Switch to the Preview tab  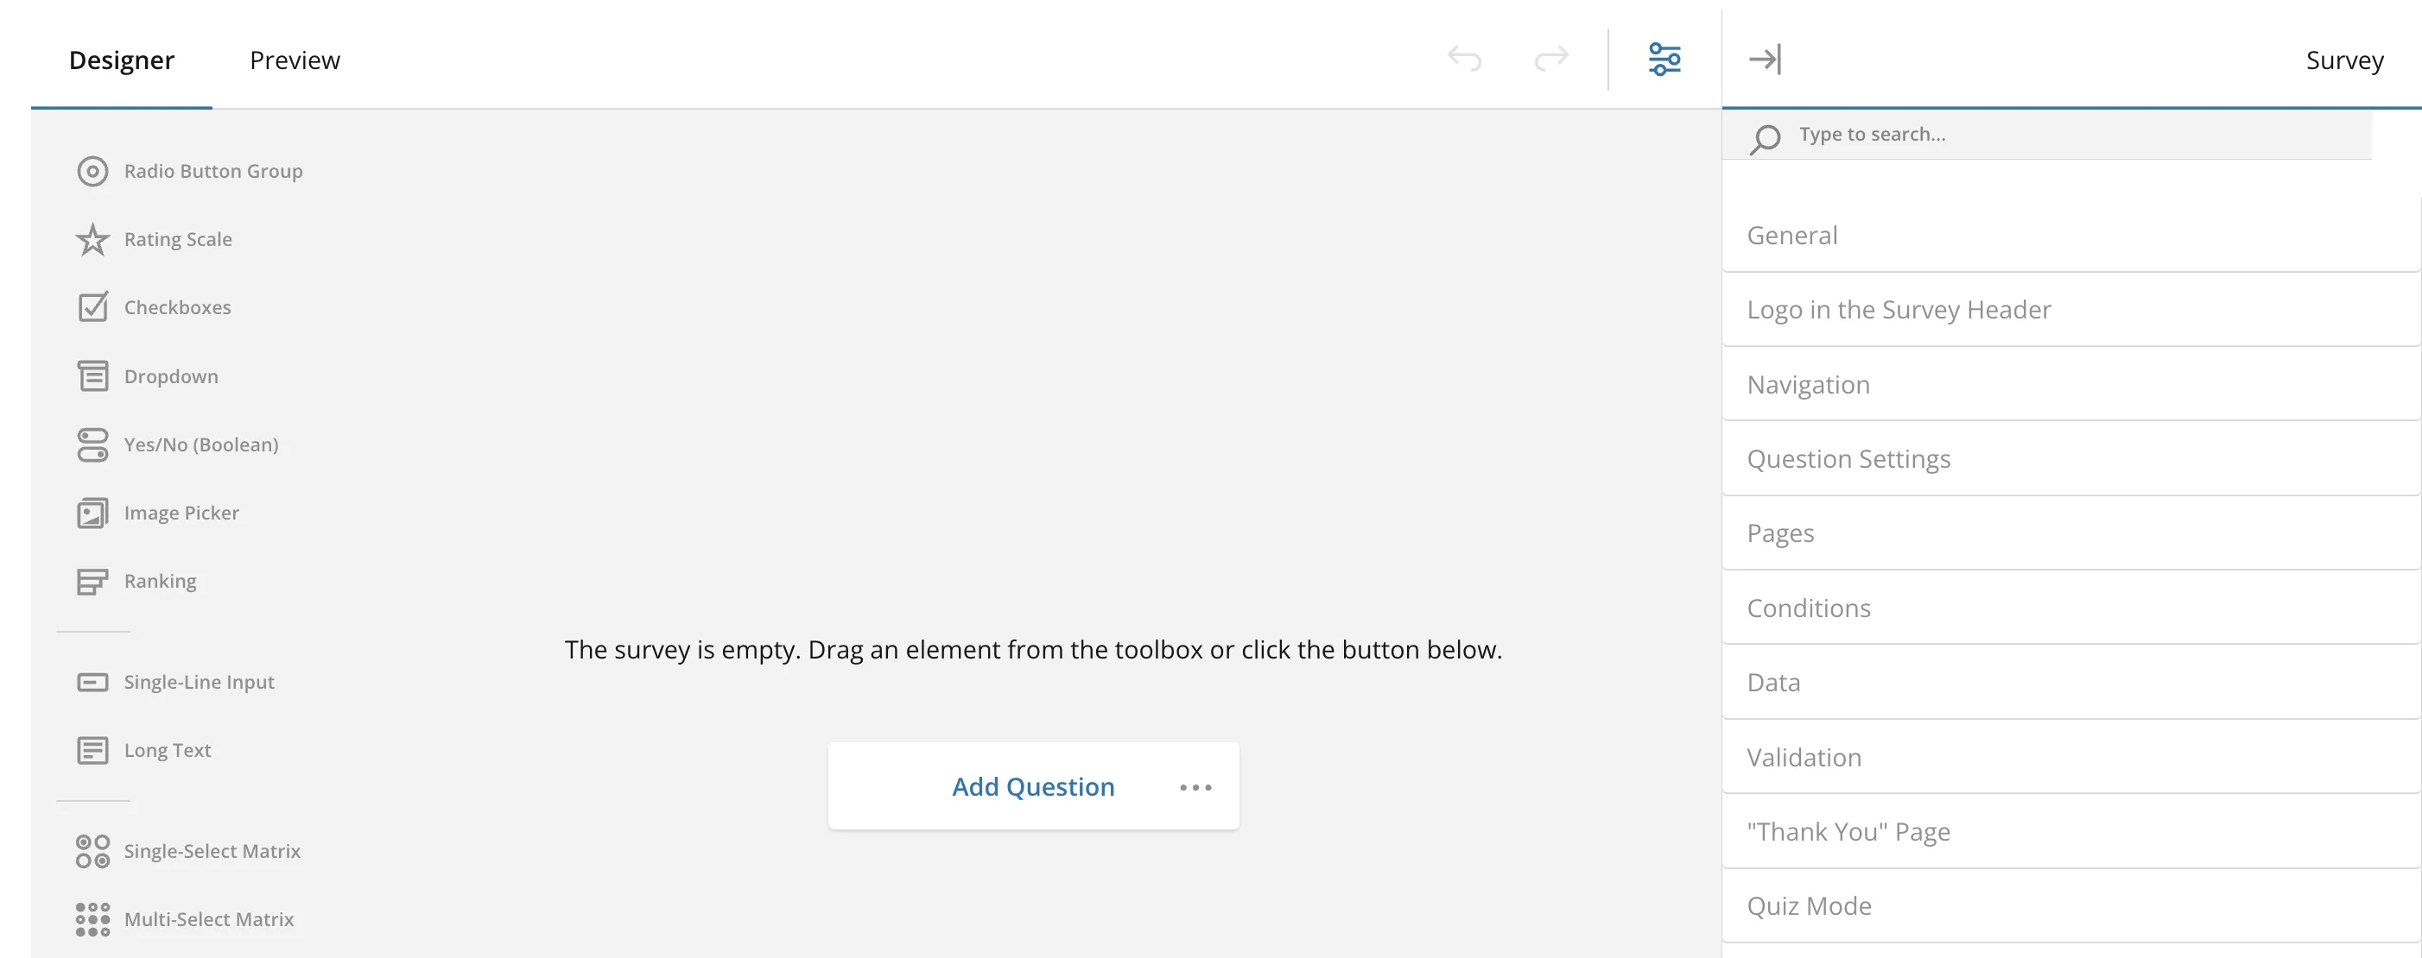[295, 60]
